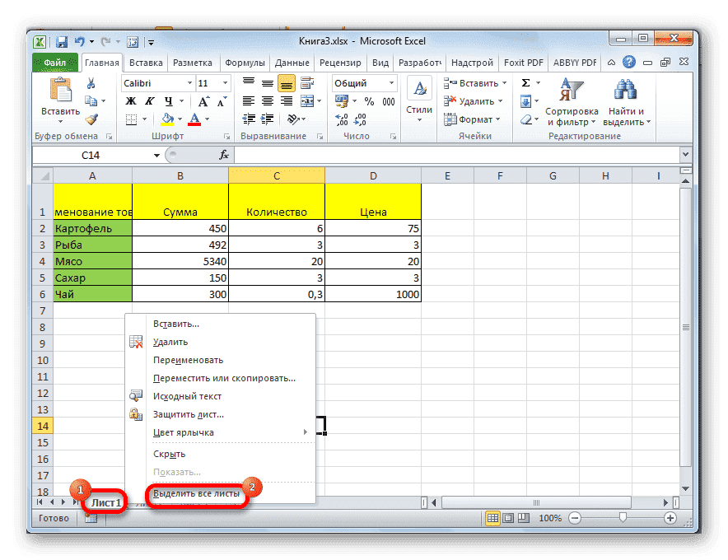
Task: Toggle bold formatting
Action: pos(130,101)
